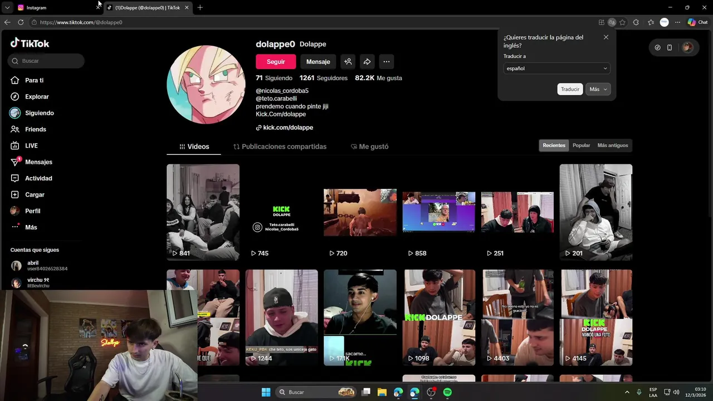Go to the Explorar section
The width and height of the screenshot is (713, 401).
[x=37, y=96]
